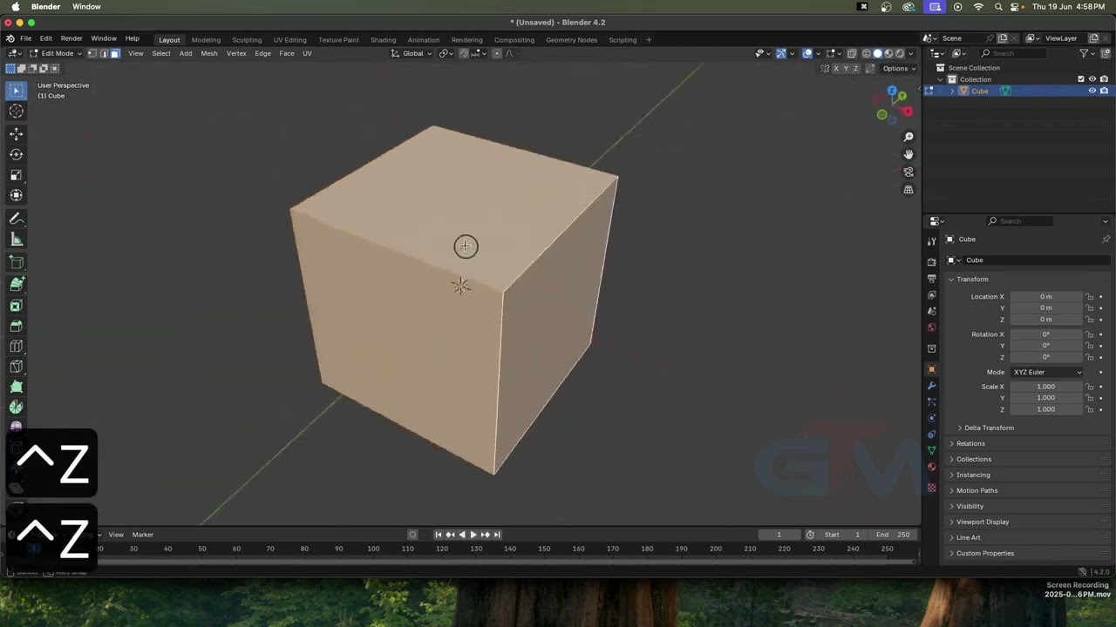The image size is (1116, 627).
Task: Open the Modifiers wrench tab
Action: (931, 385)
